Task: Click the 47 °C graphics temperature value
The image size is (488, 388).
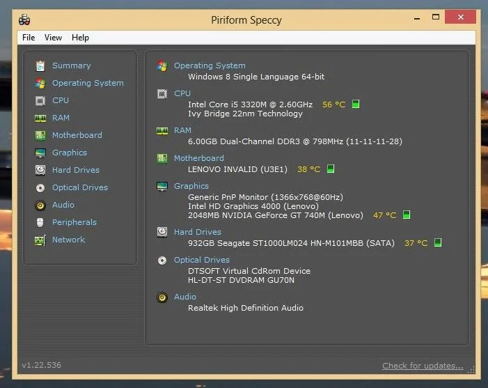Action: click(x=385, y=215)
